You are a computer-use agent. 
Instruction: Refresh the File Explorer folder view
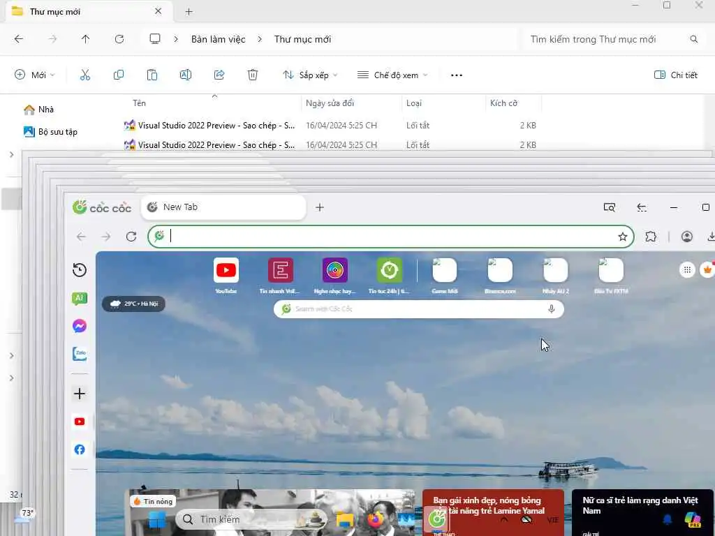(x=119, y=39)
